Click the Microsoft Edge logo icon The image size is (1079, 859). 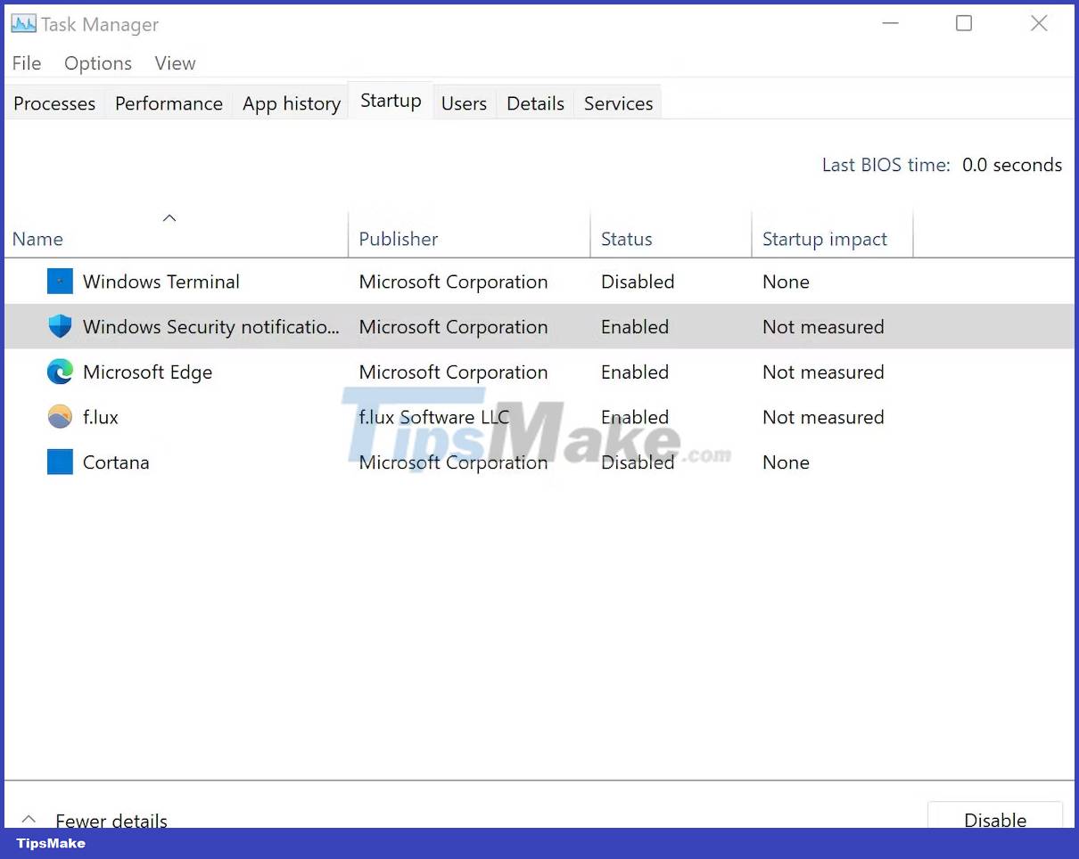tap(60, 372)
